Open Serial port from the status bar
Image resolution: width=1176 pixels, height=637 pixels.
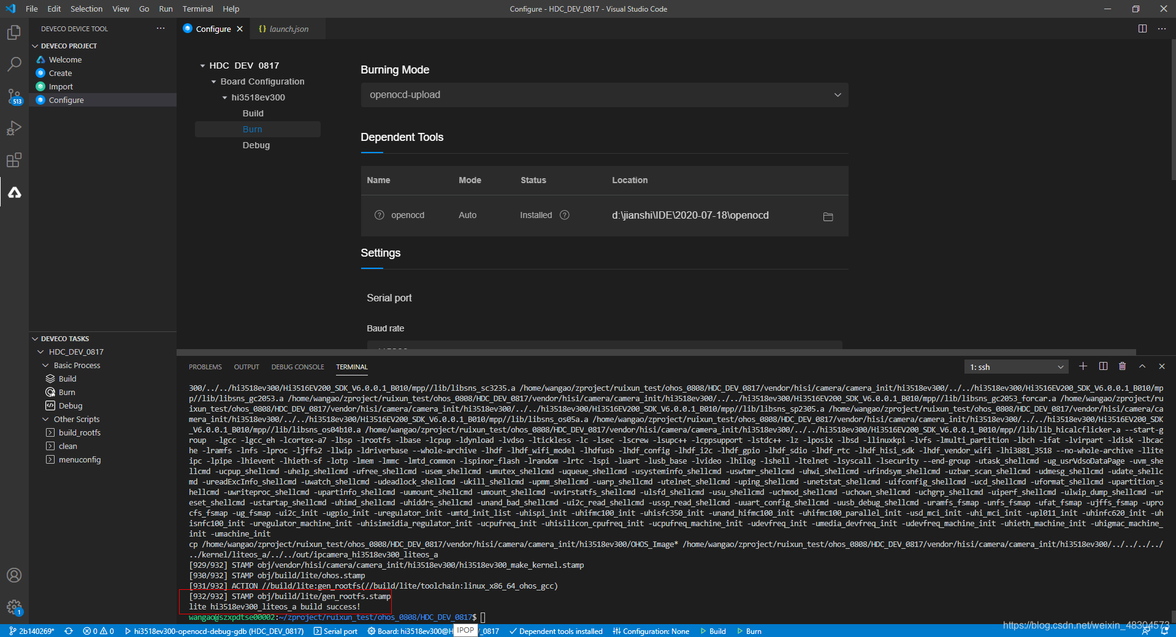click(x=335, y=631)
